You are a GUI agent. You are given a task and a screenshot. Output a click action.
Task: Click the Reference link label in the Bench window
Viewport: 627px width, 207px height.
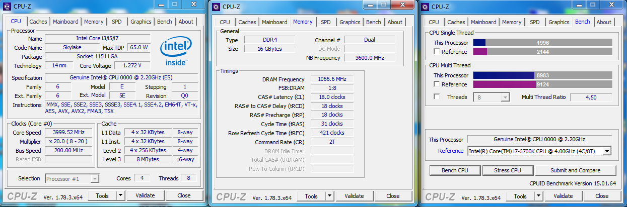coord(451,151)
